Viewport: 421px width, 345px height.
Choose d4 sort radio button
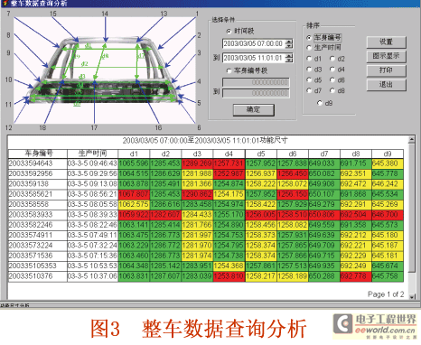332,70
